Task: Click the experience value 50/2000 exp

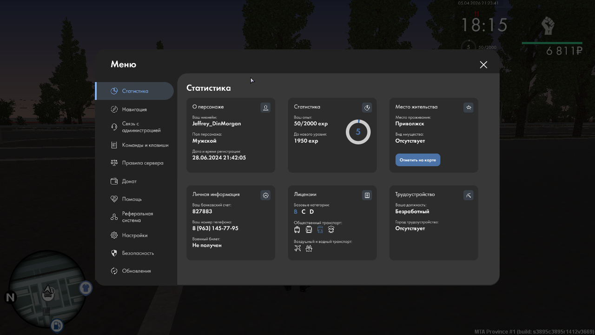Action: pos(311,124)
